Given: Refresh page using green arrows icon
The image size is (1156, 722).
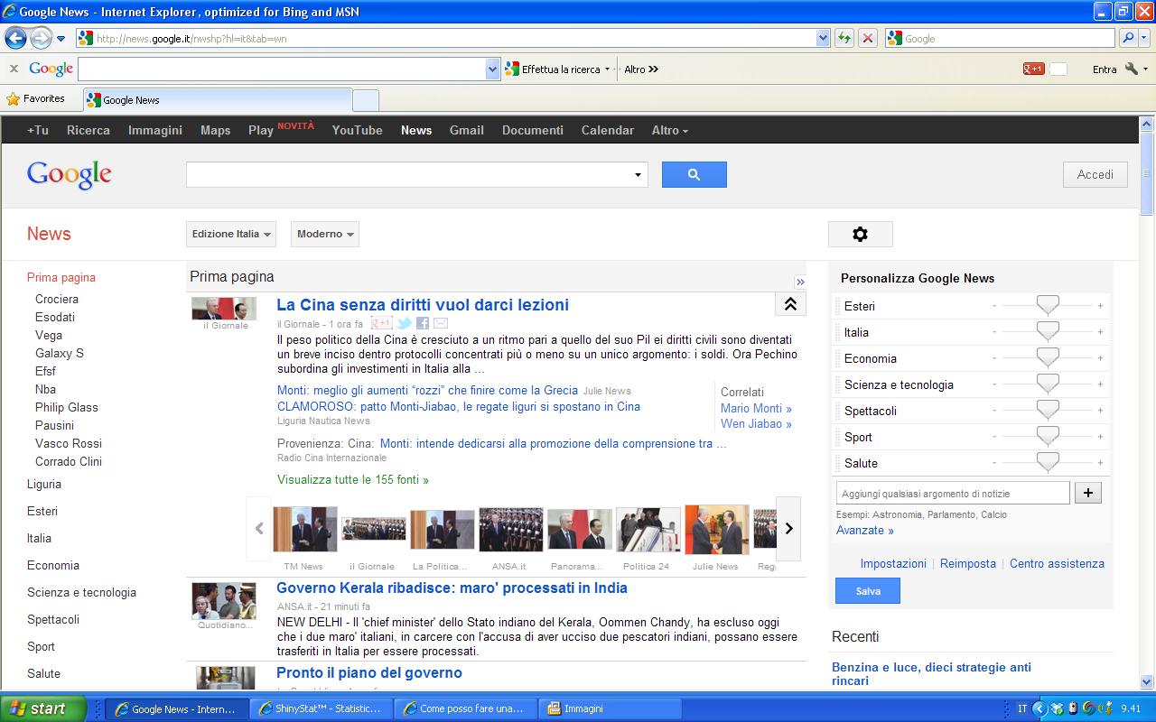Looking at the screenshot, I should click(844, 38).
